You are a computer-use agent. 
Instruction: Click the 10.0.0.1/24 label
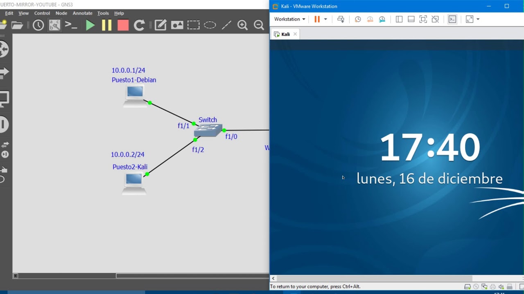point(129,70)
